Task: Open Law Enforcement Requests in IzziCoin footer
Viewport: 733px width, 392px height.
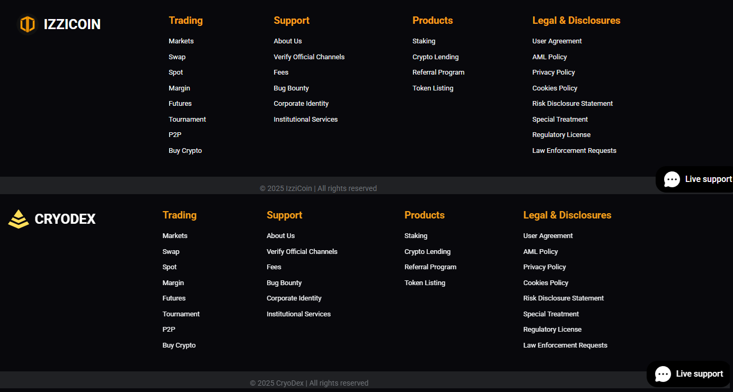Action: point(574,151)
